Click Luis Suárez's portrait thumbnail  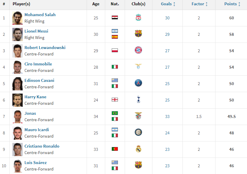click(17, 166)
